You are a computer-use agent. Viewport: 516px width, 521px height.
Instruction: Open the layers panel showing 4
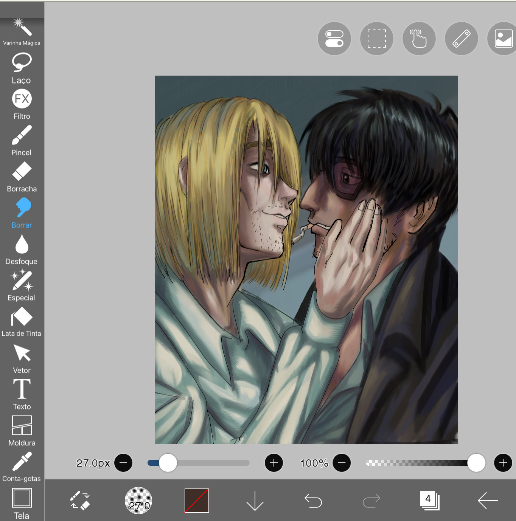pyautogui.click(x=429, y=500)
